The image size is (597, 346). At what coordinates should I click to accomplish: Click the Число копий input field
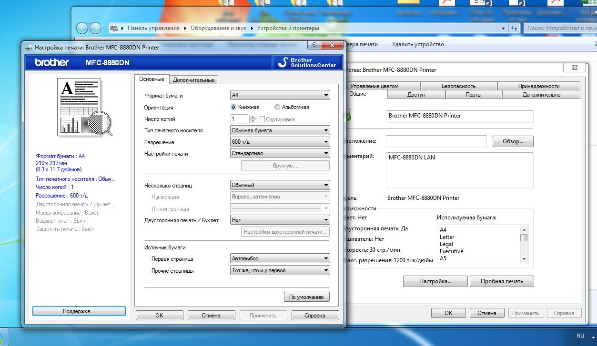coord(240,119)
